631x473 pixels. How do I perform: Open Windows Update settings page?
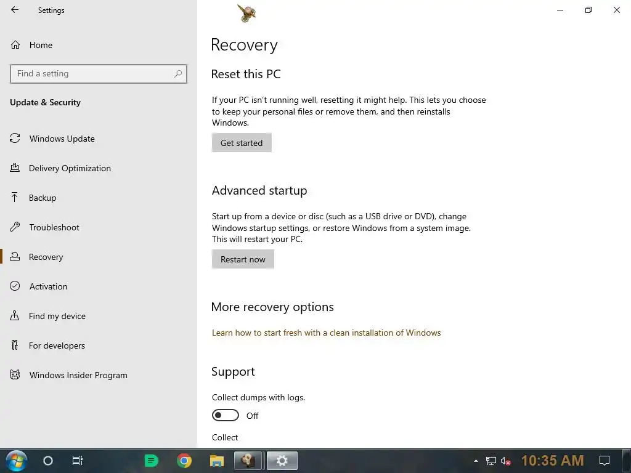click(99, 139)
